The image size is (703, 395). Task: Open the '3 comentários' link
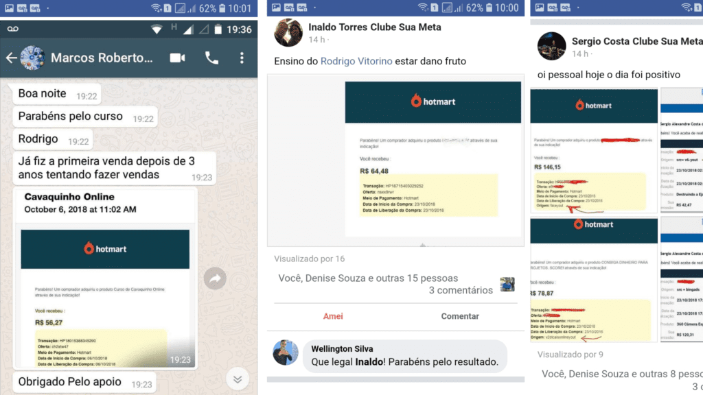click(461, 290)
